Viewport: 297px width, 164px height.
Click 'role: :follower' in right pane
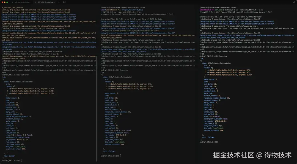[208, 137]
